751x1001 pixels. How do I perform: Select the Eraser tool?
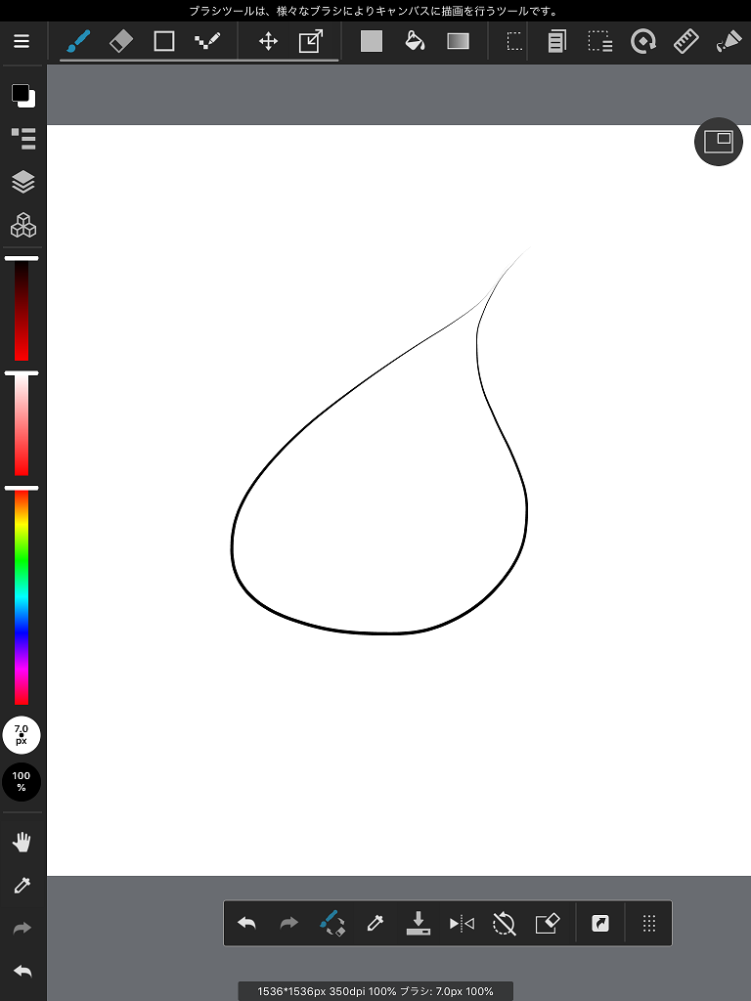(121, 41)
